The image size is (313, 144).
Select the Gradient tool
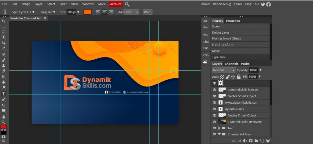click(x=4, y=76)
